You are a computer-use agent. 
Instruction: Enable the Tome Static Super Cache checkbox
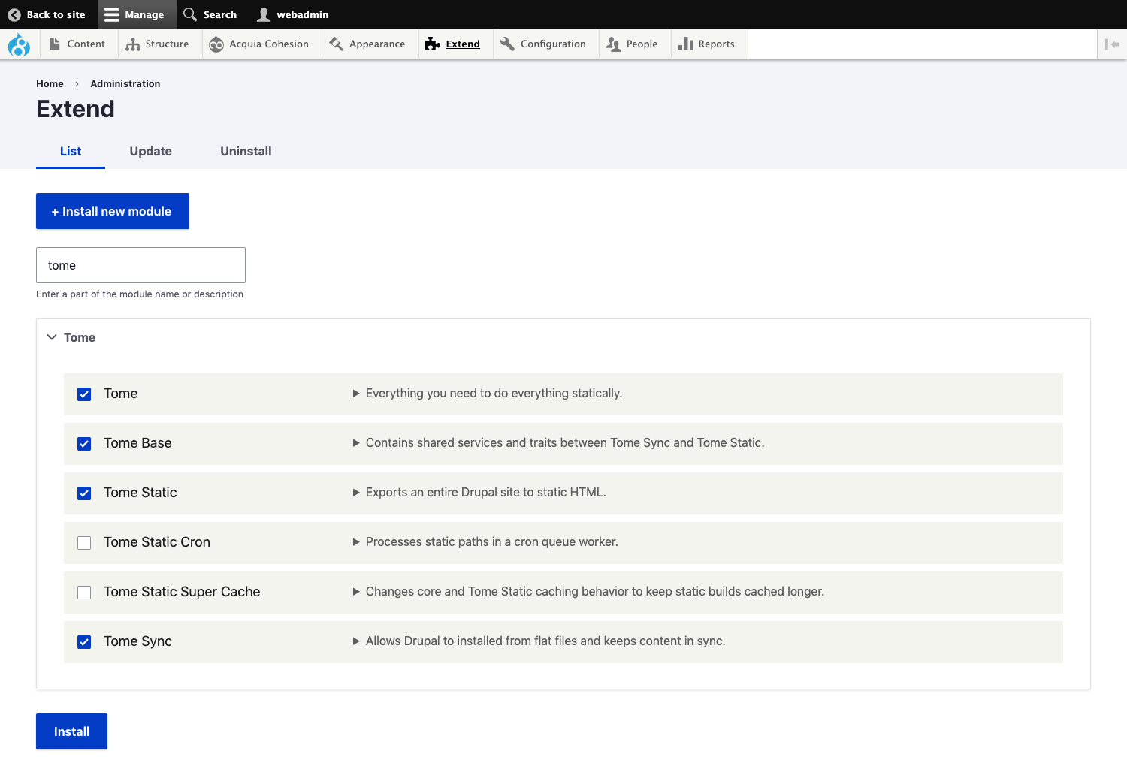tap(84, 593)
